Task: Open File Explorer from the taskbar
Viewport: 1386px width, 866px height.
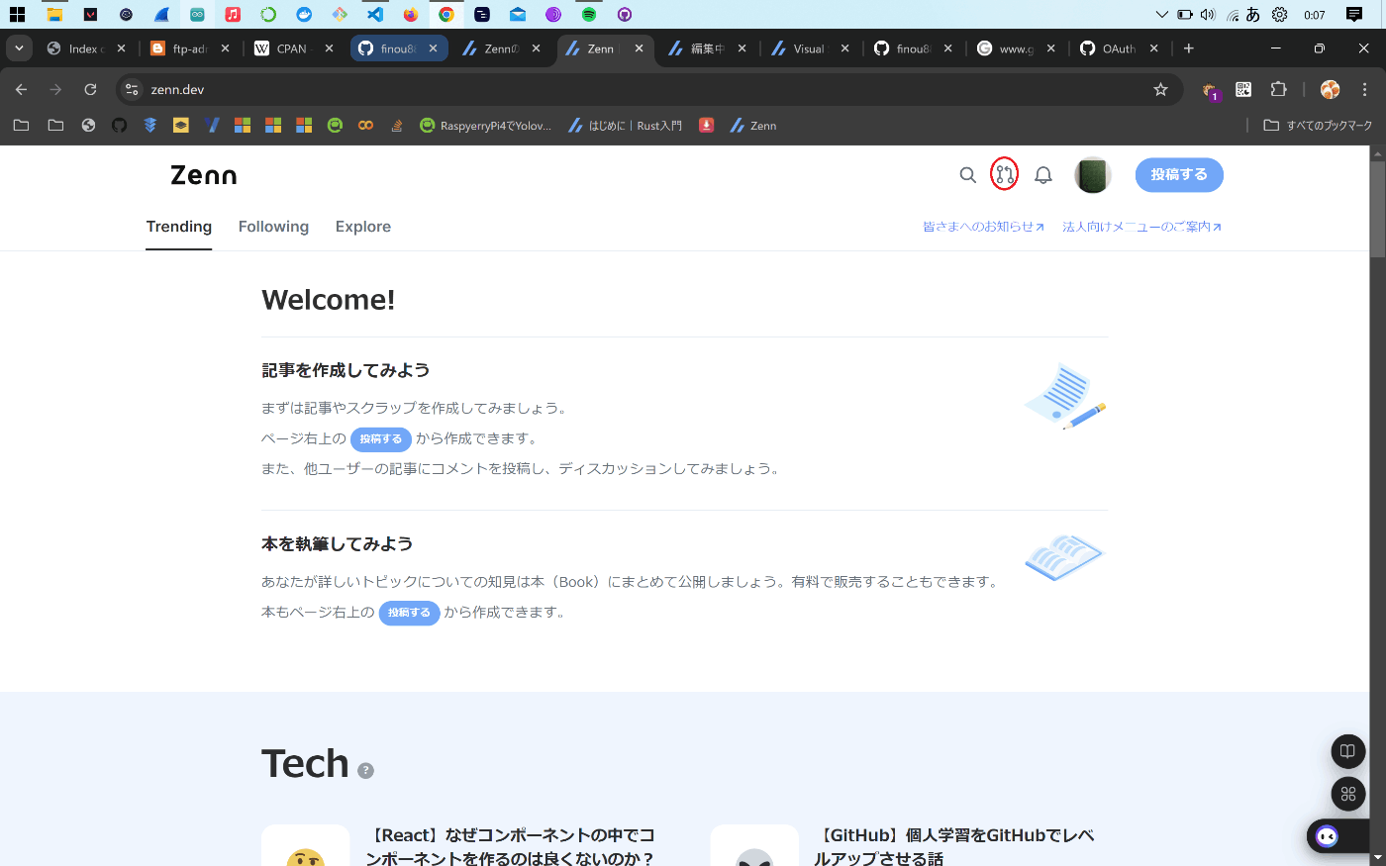Action: pyautogui.click(x=54, y=14)
